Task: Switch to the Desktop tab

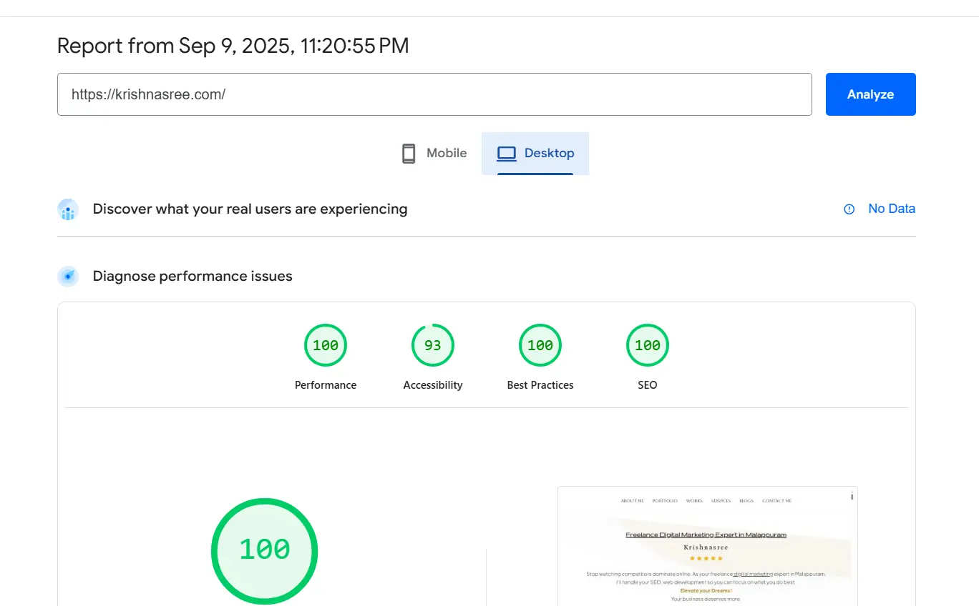Action: (535, 154)
